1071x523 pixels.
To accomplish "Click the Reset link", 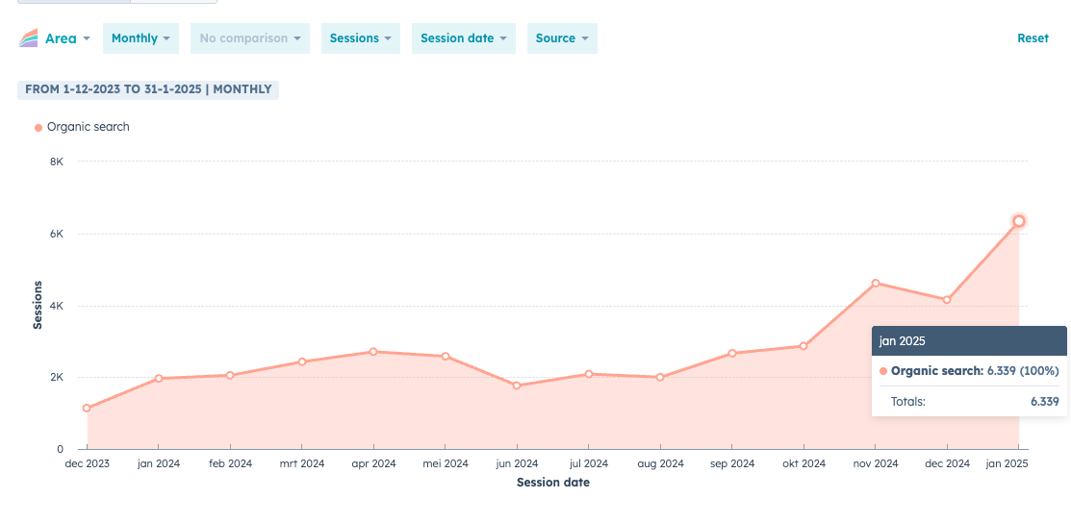I will pyautogui.click(x=1033, y=38).
